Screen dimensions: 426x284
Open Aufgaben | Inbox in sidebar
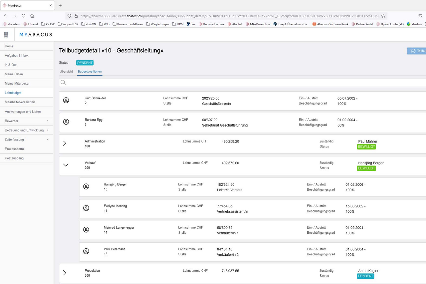pyautogui.click(x=17, y=55)
